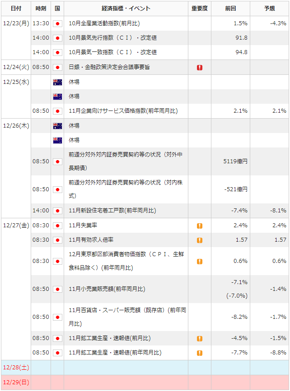The height and width of the screenshot is (391, 290).
Task: Click Japan flag beside 10月景気先行指数
Action: [x=57, y=38]
